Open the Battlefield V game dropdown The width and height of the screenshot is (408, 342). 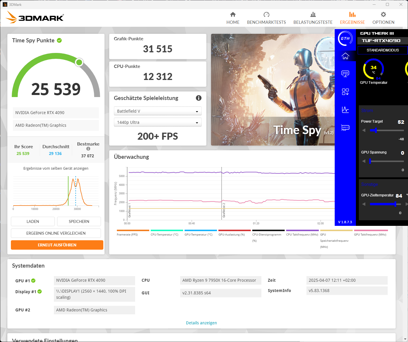click(x=157, y=111)
